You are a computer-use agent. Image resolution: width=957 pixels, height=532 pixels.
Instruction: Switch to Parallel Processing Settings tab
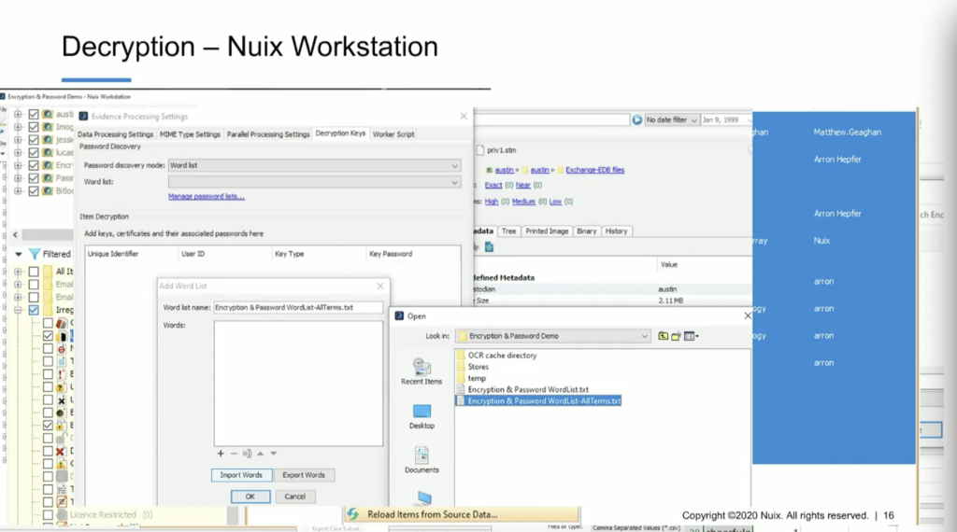pyautogui.click(x=268, y=134)
